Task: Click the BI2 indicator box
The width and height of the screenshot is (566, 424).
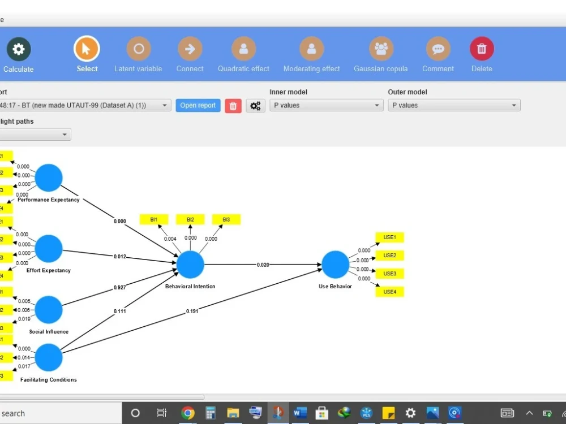Action: [x=190, y=219]
